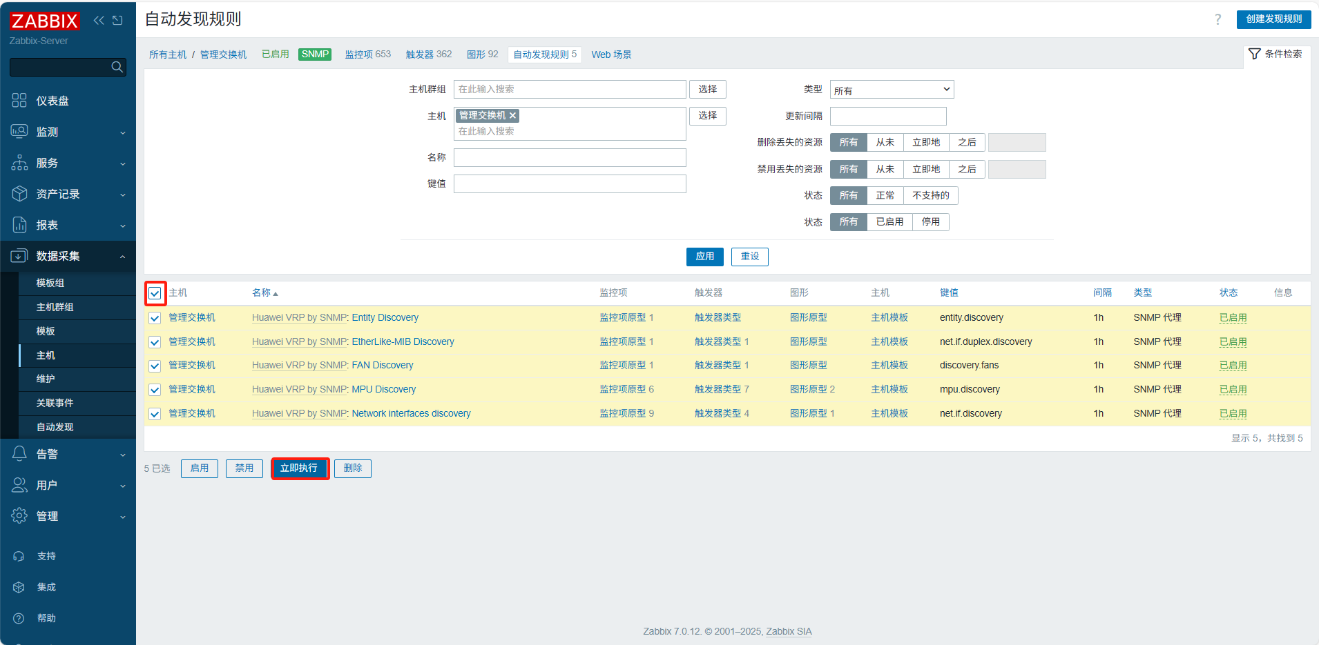Click the Data collection (数据采集) sidebar icon

click(x=19, y=256)
